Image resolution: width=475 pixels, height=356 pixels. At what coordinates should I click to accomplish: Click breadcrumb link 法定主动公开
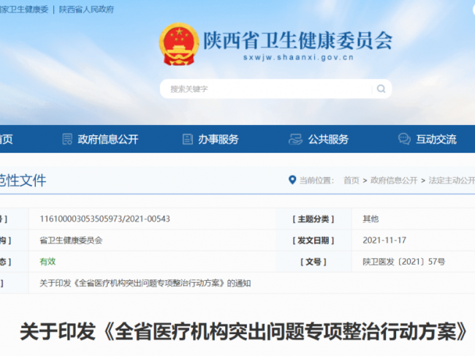click(452, 181)
